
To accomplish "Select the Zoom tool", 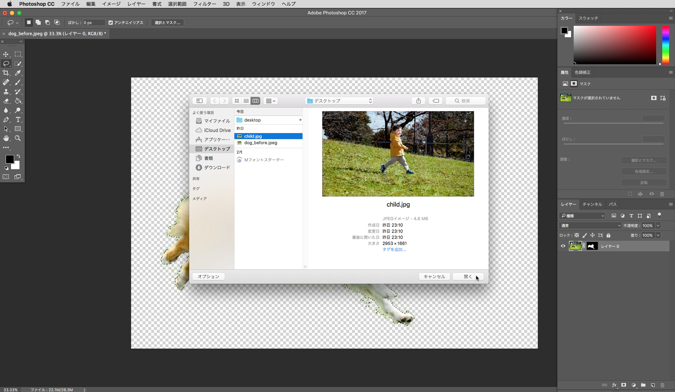I will pyautogui.click(x=18, y=138).
